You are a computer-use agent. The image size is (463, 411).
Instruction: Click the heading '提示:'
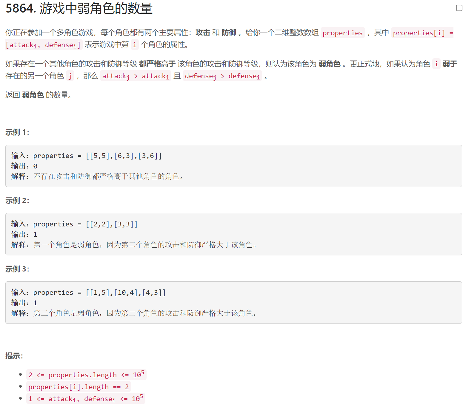pyautogui.click(x=14, y=356)
